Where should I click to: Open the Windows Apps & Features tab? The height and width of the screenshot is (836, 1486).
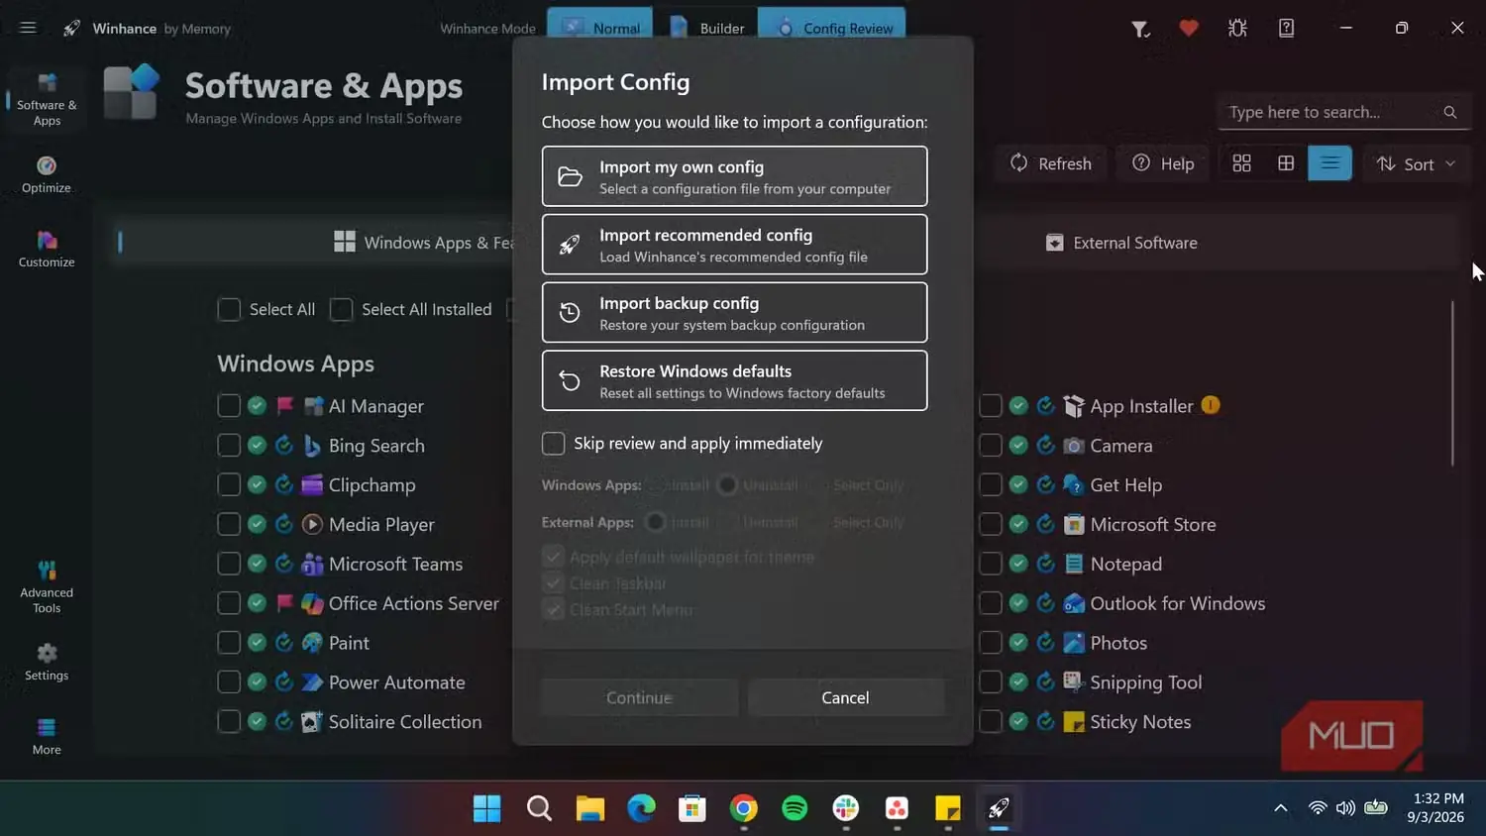(424, 243)
